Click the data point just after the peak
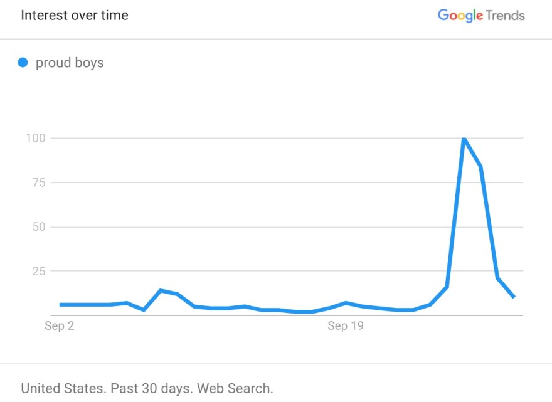This screenshot has width=552, height=402. (480, 166)
